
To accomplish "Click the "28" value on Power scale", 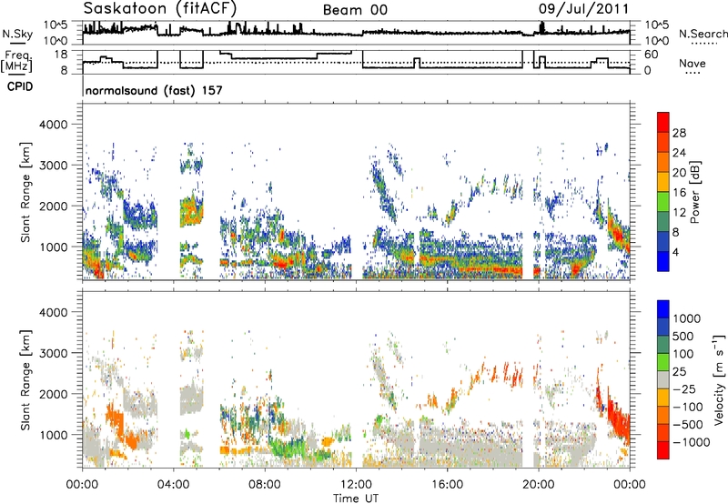I will 679,133.
